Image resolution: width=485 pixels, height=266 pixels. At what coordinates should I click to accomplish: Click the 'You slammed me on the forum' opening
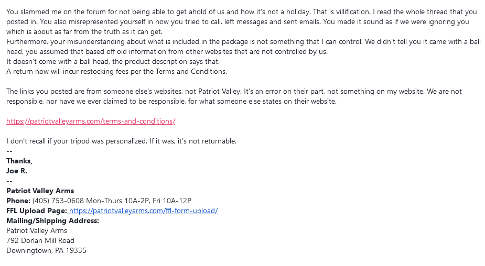(49, 12)
